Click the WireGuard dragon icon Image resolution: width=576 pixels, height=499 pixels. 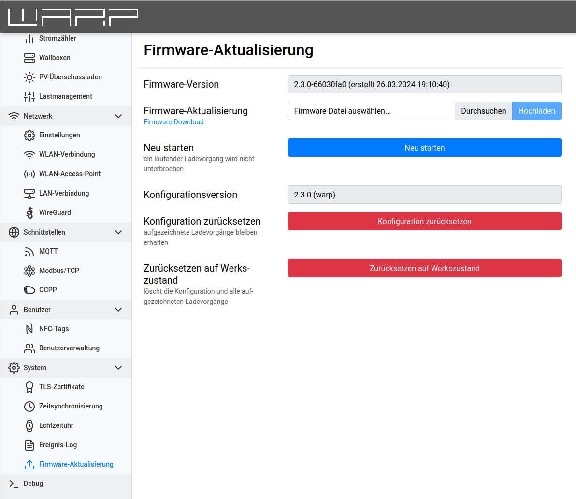click(29, 212)
